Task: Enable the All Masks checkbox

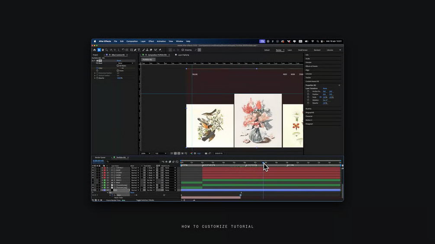Action: (118, 66)
